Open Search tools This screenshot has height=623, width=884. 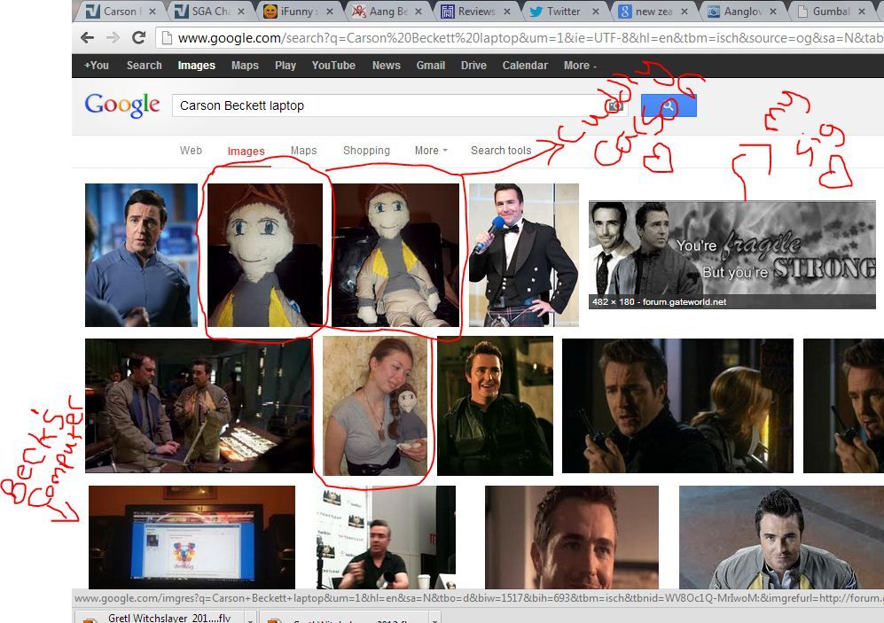tap(501, 151)
